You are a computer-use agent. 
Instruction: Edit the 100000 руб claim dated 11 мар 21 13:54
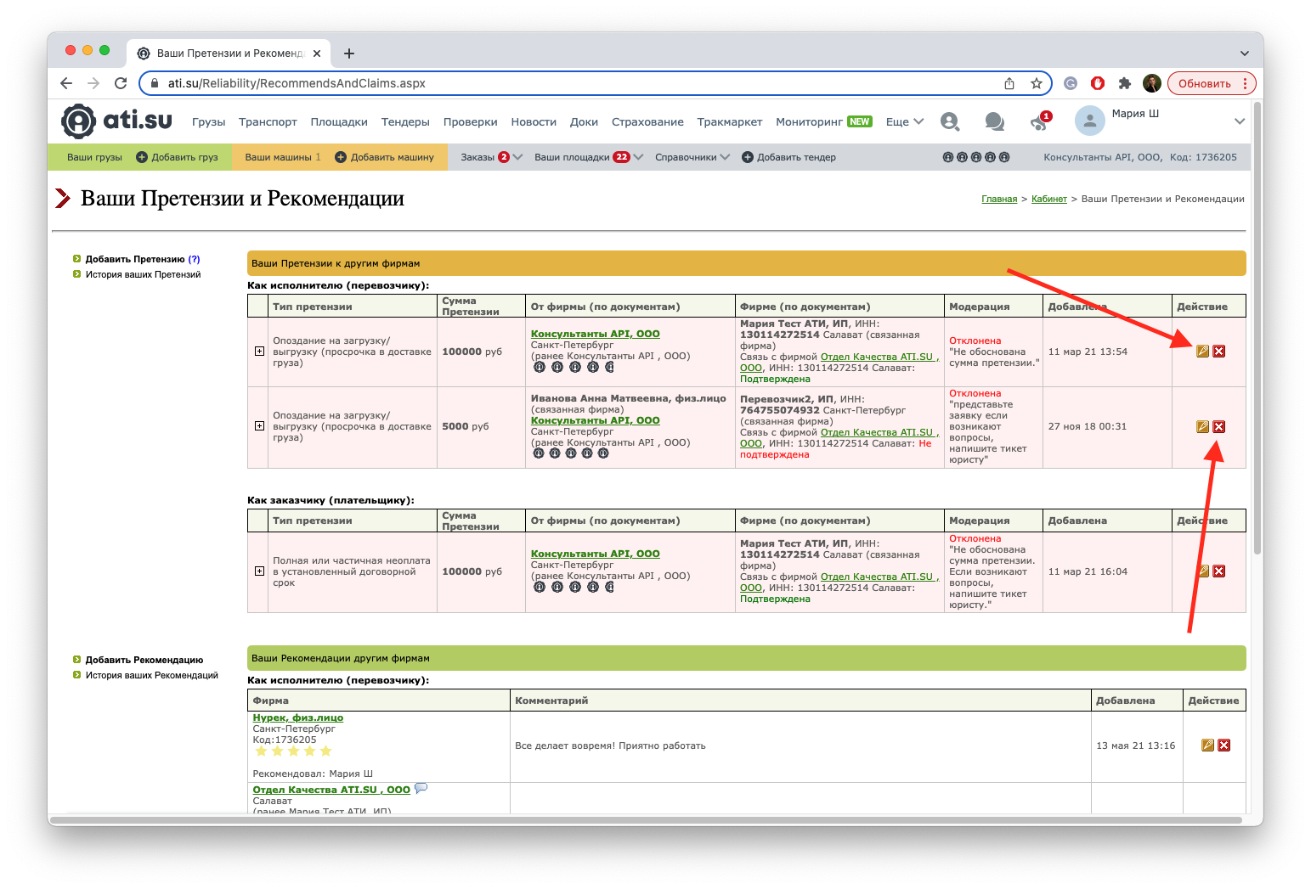[1202, 352]
